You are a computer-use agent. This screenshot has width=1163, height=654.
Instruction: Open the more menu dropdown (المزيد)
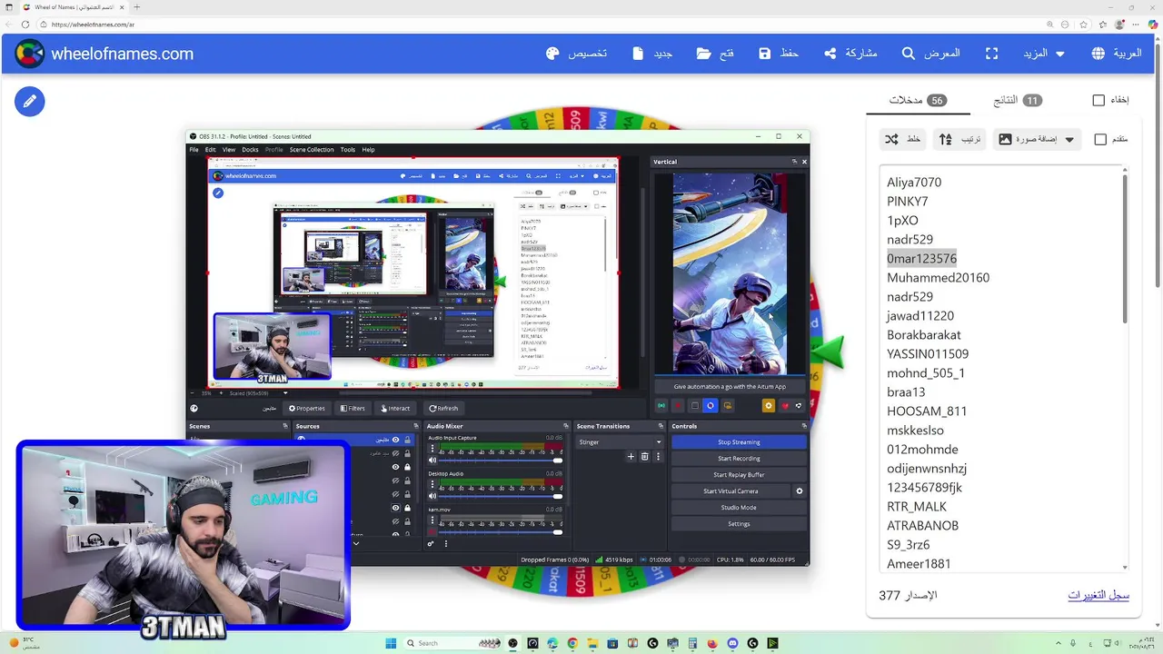[x=1044, y=54]
